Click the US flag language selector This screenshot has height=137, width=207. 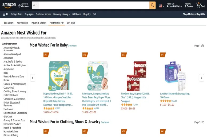pos(161,6)
